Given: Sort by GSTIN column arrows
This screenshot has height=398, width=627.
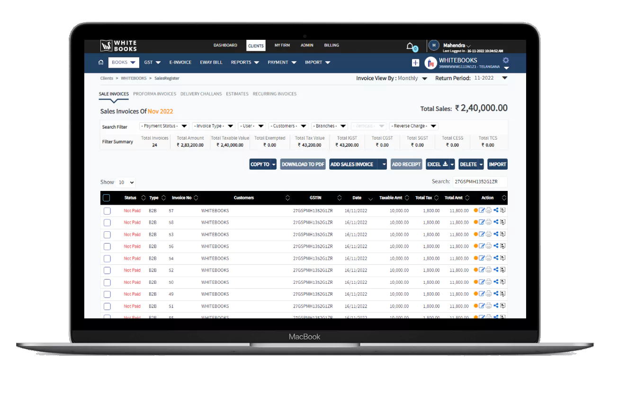Looking at the screenshot, I should (339, 198).
